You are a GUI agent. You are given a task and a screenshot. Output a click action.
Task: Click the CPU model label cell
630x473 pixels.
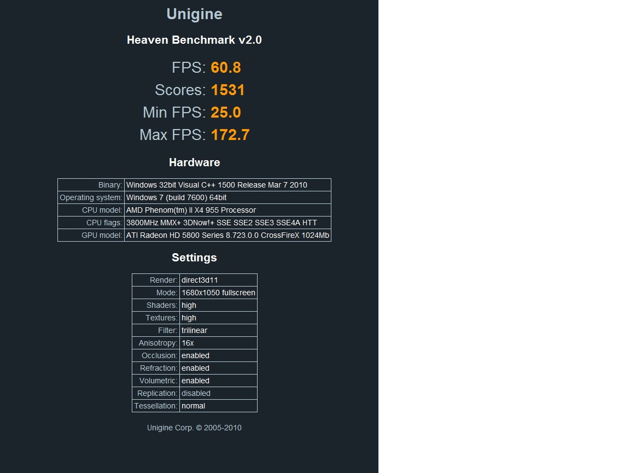click(91, 210)
